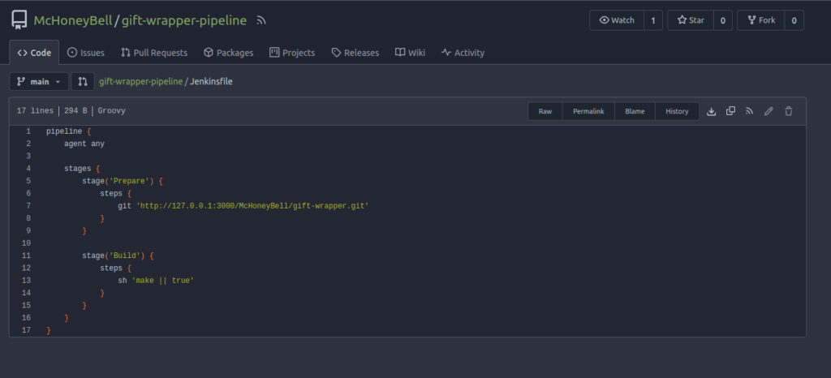Open the compare branches icon button

tap(83, 82)
